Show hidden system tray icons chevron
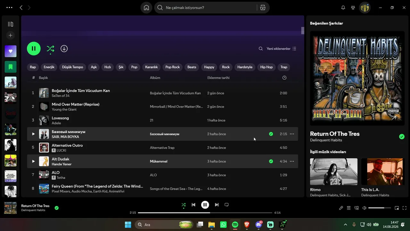The width and height of the screenshot is (410, 231). [345, 225]
